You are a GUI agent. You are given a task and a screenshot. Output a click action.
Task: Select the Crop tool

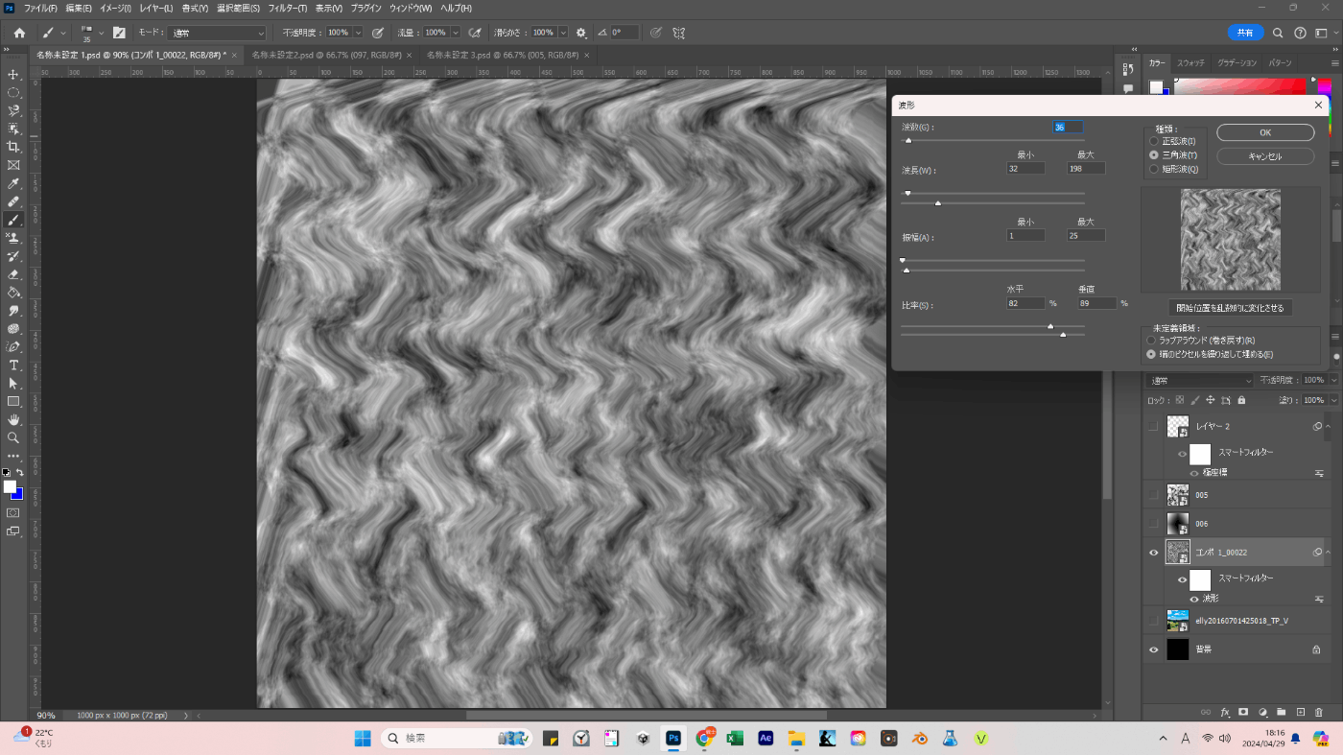pyautogui.click(x=13, y=147)
